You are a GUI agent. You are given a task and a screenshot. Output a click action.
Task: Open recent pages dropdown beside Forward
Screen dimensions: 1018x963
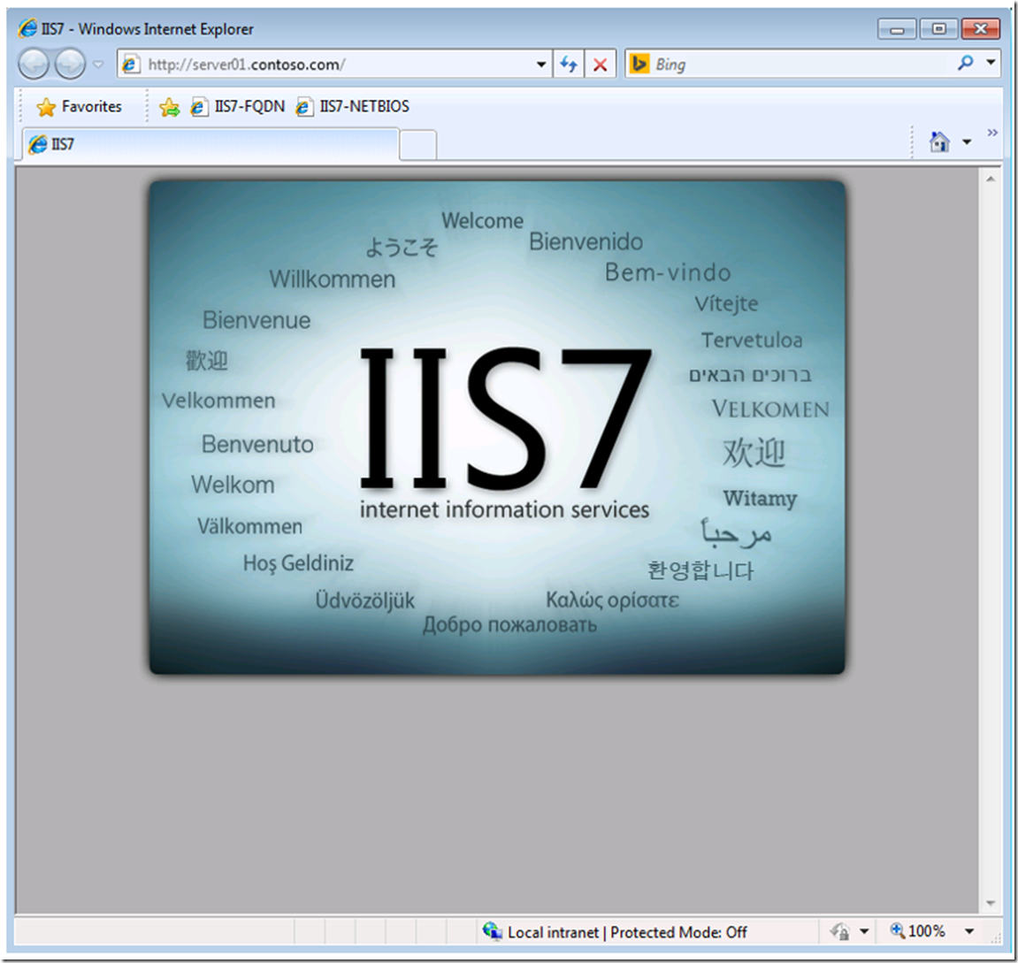(98, 65)
